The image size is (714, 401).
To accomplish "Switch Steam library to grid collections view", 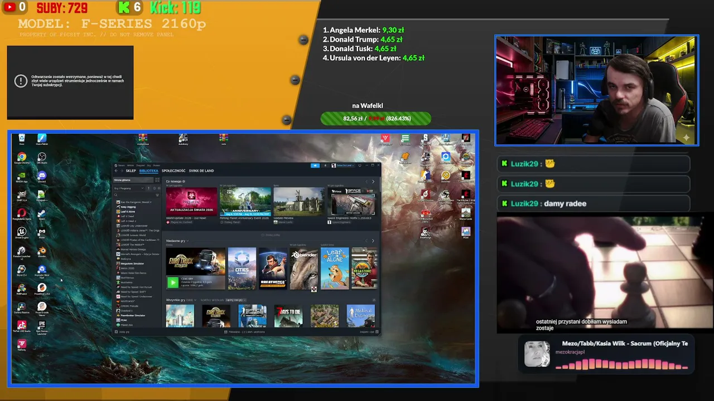I will point(158,180).
